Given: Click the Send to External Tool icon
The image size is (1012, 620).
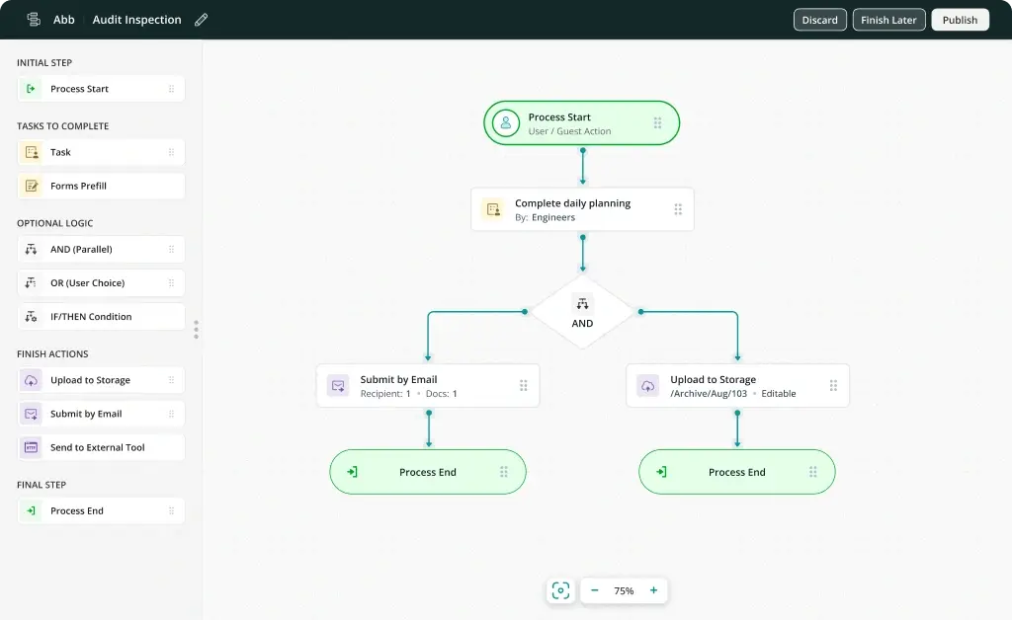Looking at the screenshot, I should tap(31, 447).
